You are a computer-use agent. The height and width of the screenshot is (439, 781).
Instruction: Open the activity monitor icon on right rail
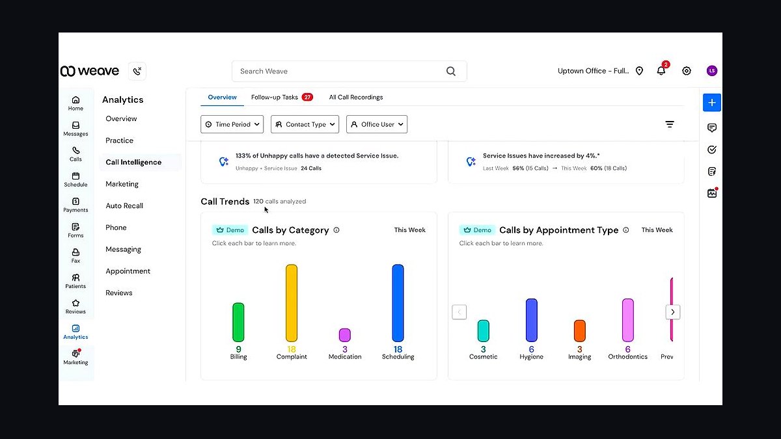712,193
